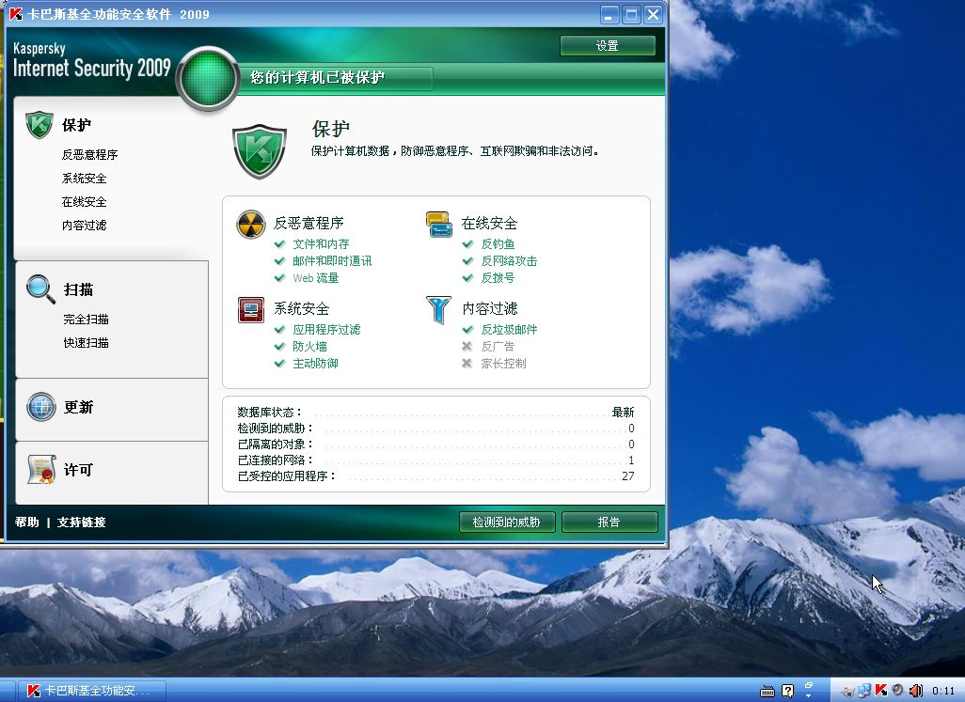Screen dimensions: 965x702
Task: Click the Web 流量 component link
Action: click(316, 278)
